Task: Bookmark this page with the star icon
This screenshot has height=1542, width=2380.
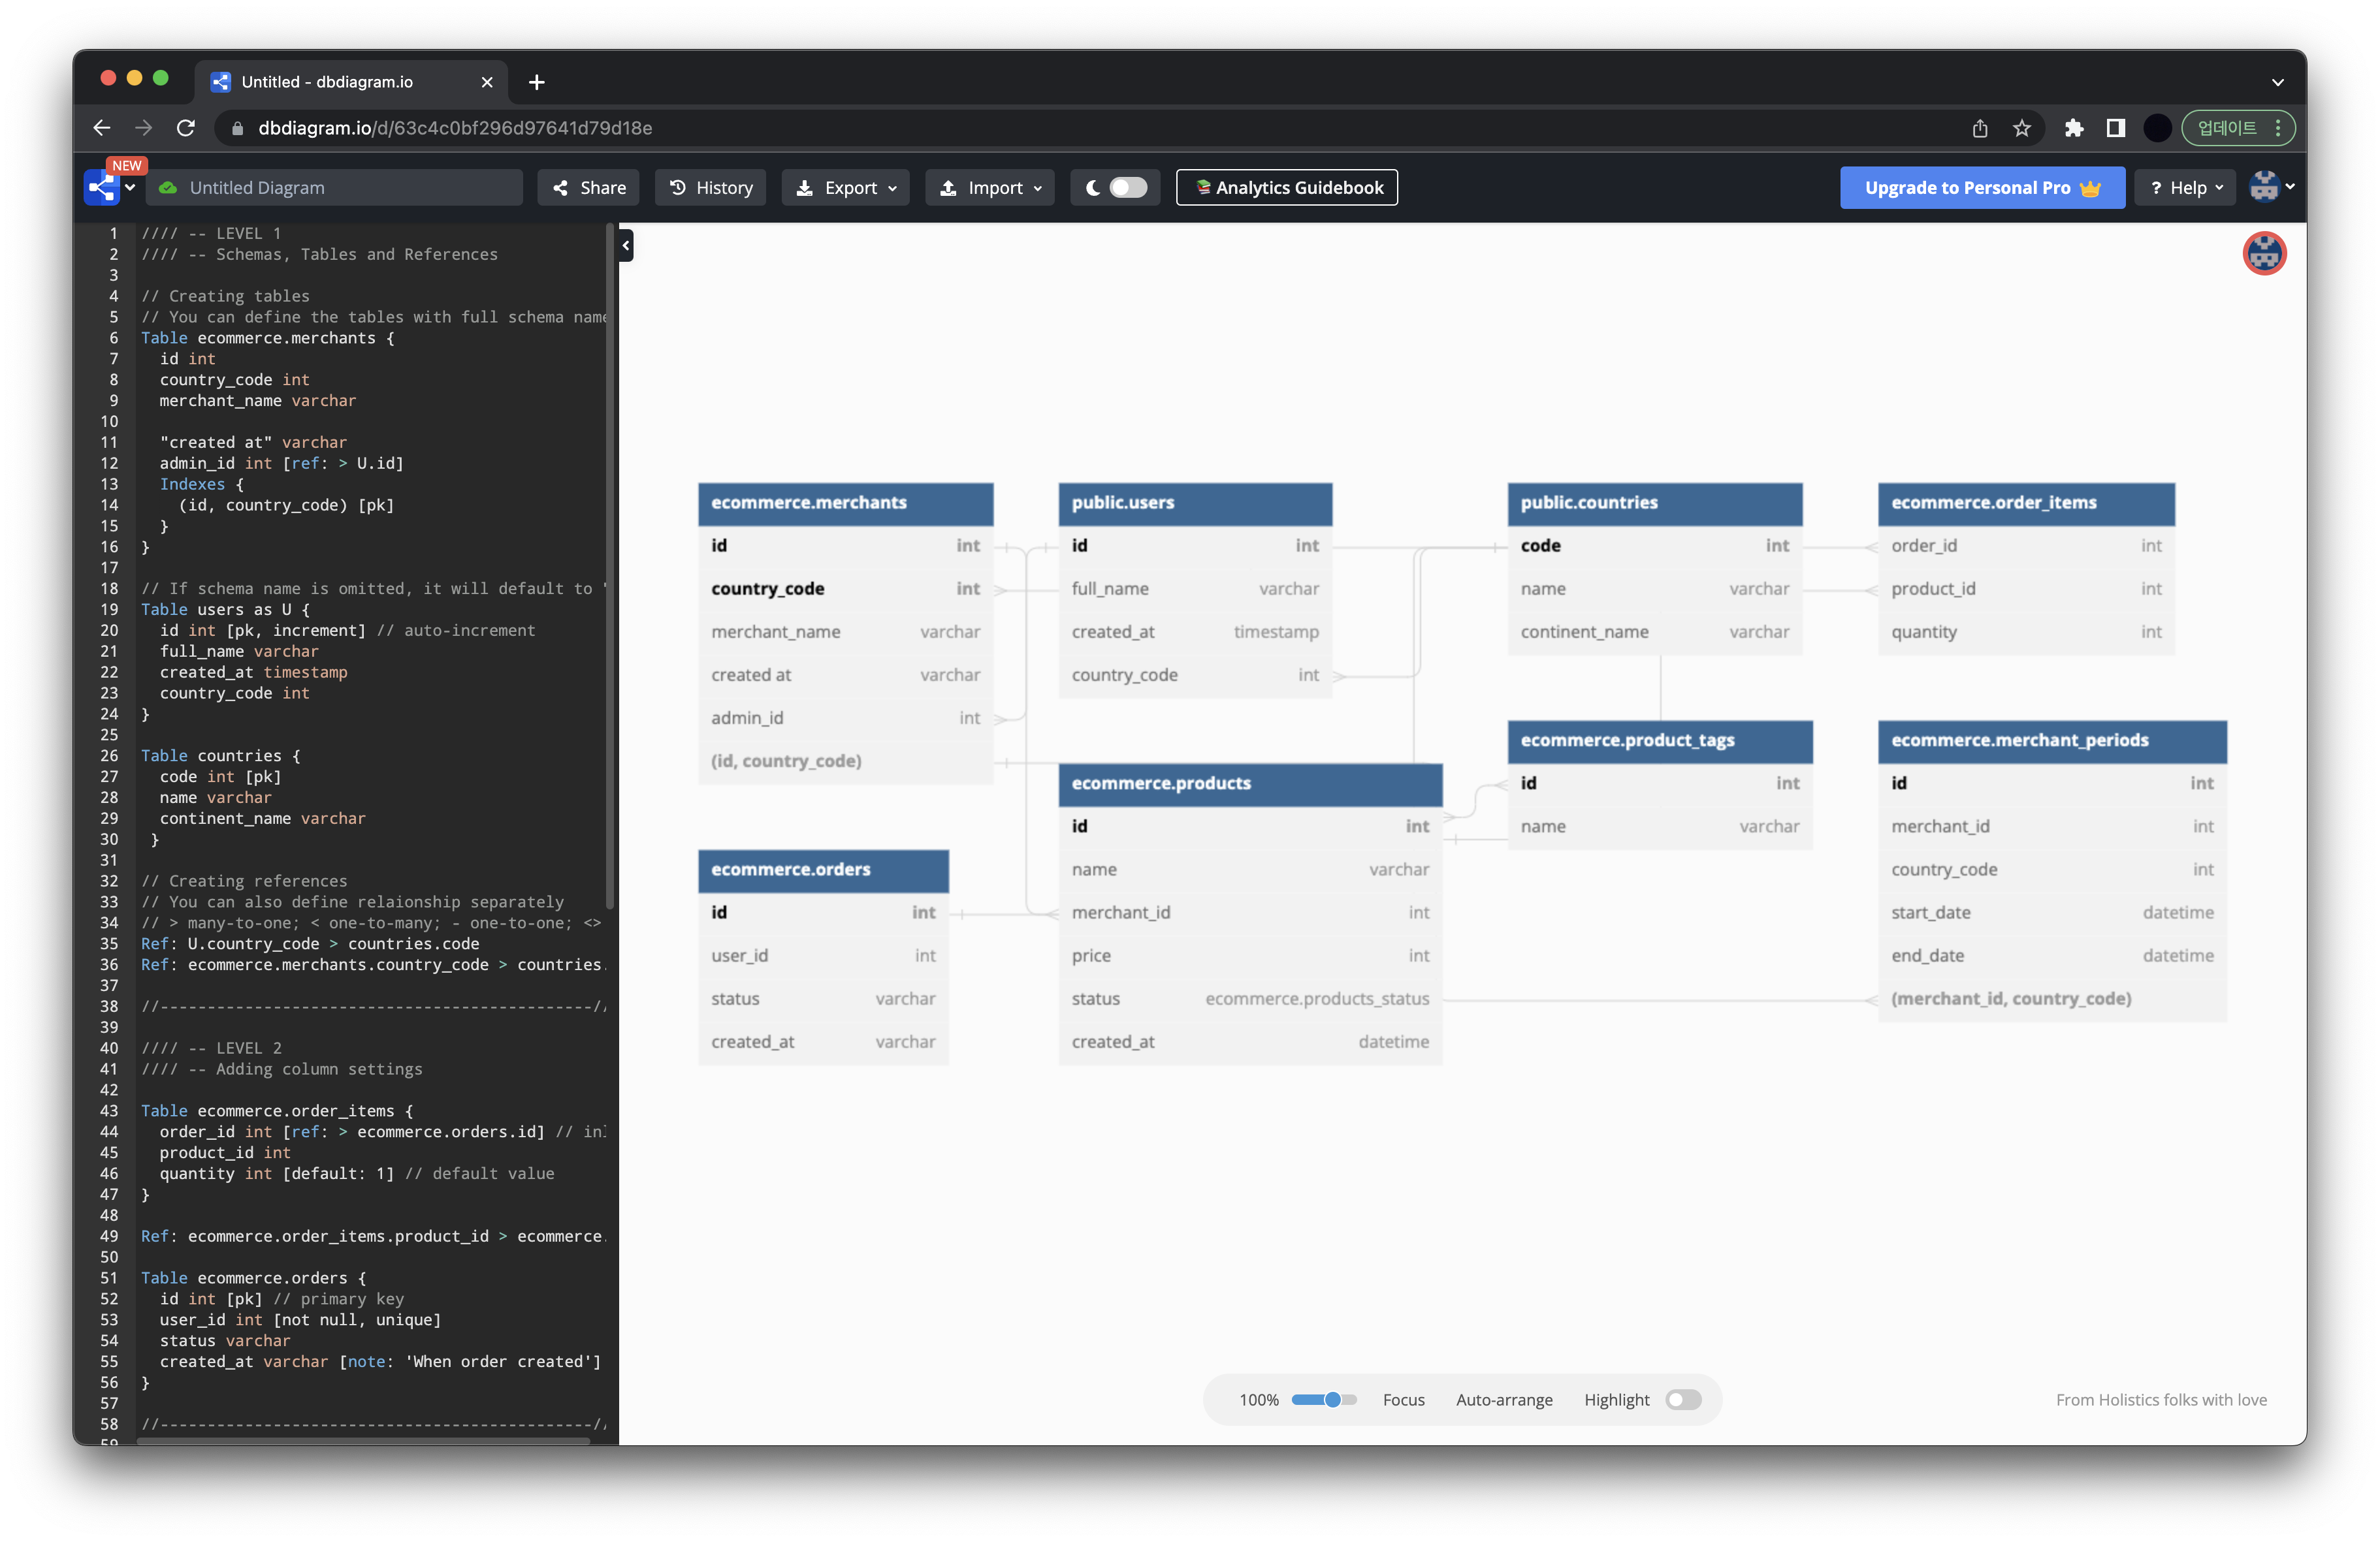Action: tap(2022, 128)
